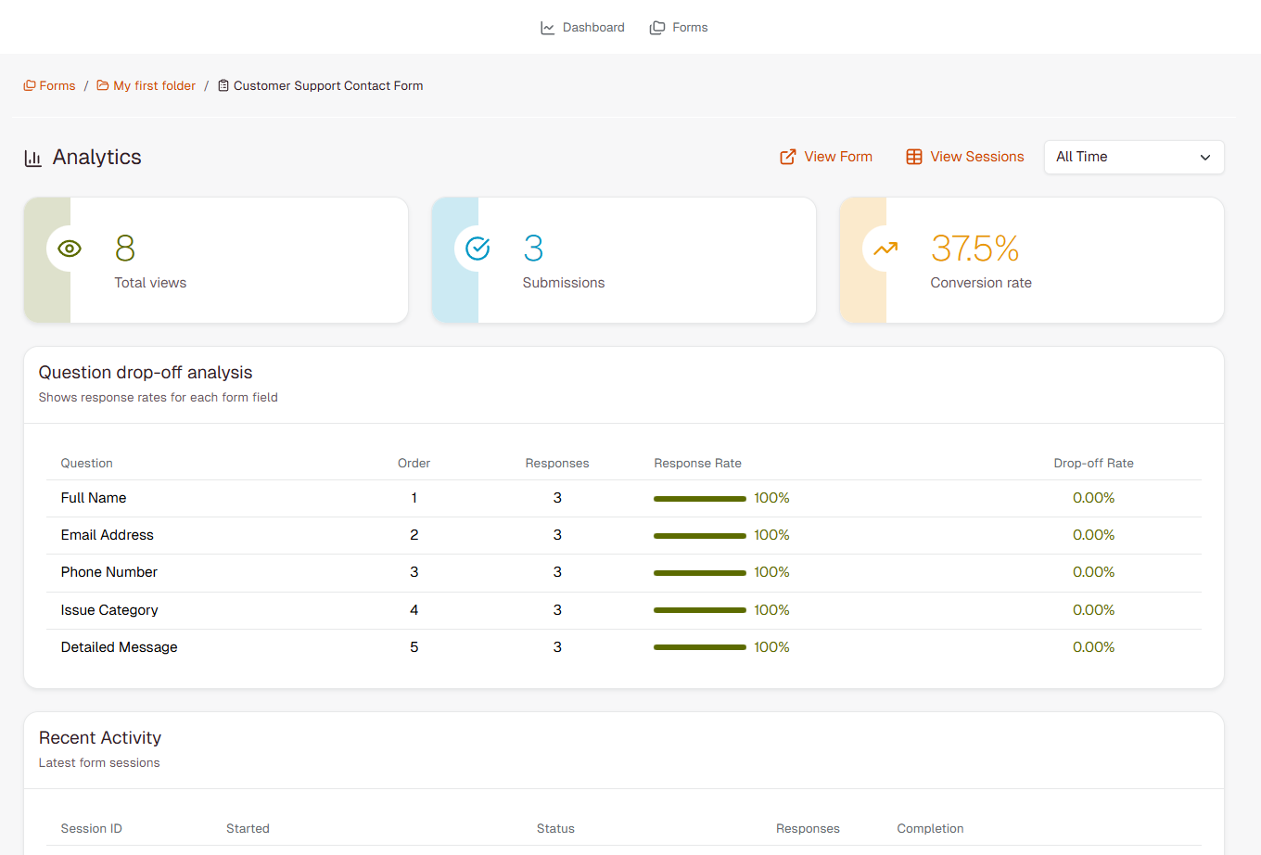Open the form via View Form link
1261x855 pixels.
[836, 157]
